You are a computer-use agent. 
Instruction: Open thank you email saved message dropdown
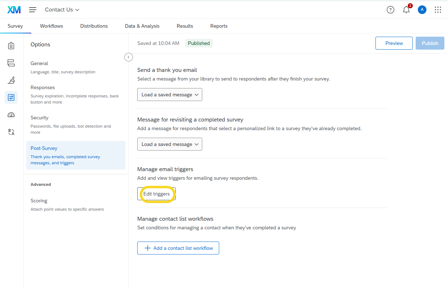[170, 95]
